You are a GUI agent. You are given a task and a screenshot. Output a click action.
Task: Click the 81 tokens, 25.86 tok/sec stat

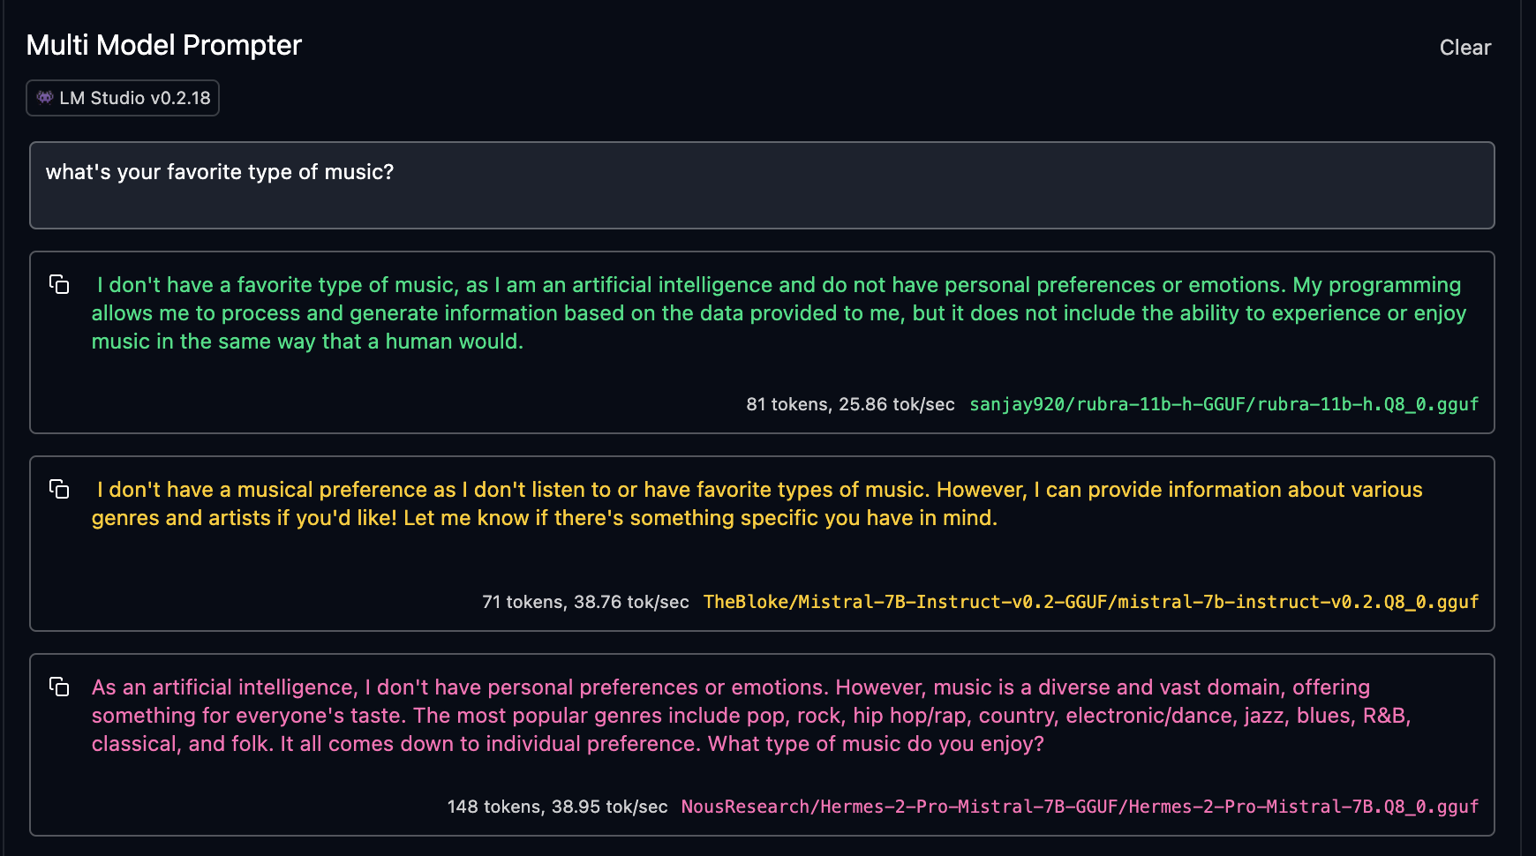850,404
